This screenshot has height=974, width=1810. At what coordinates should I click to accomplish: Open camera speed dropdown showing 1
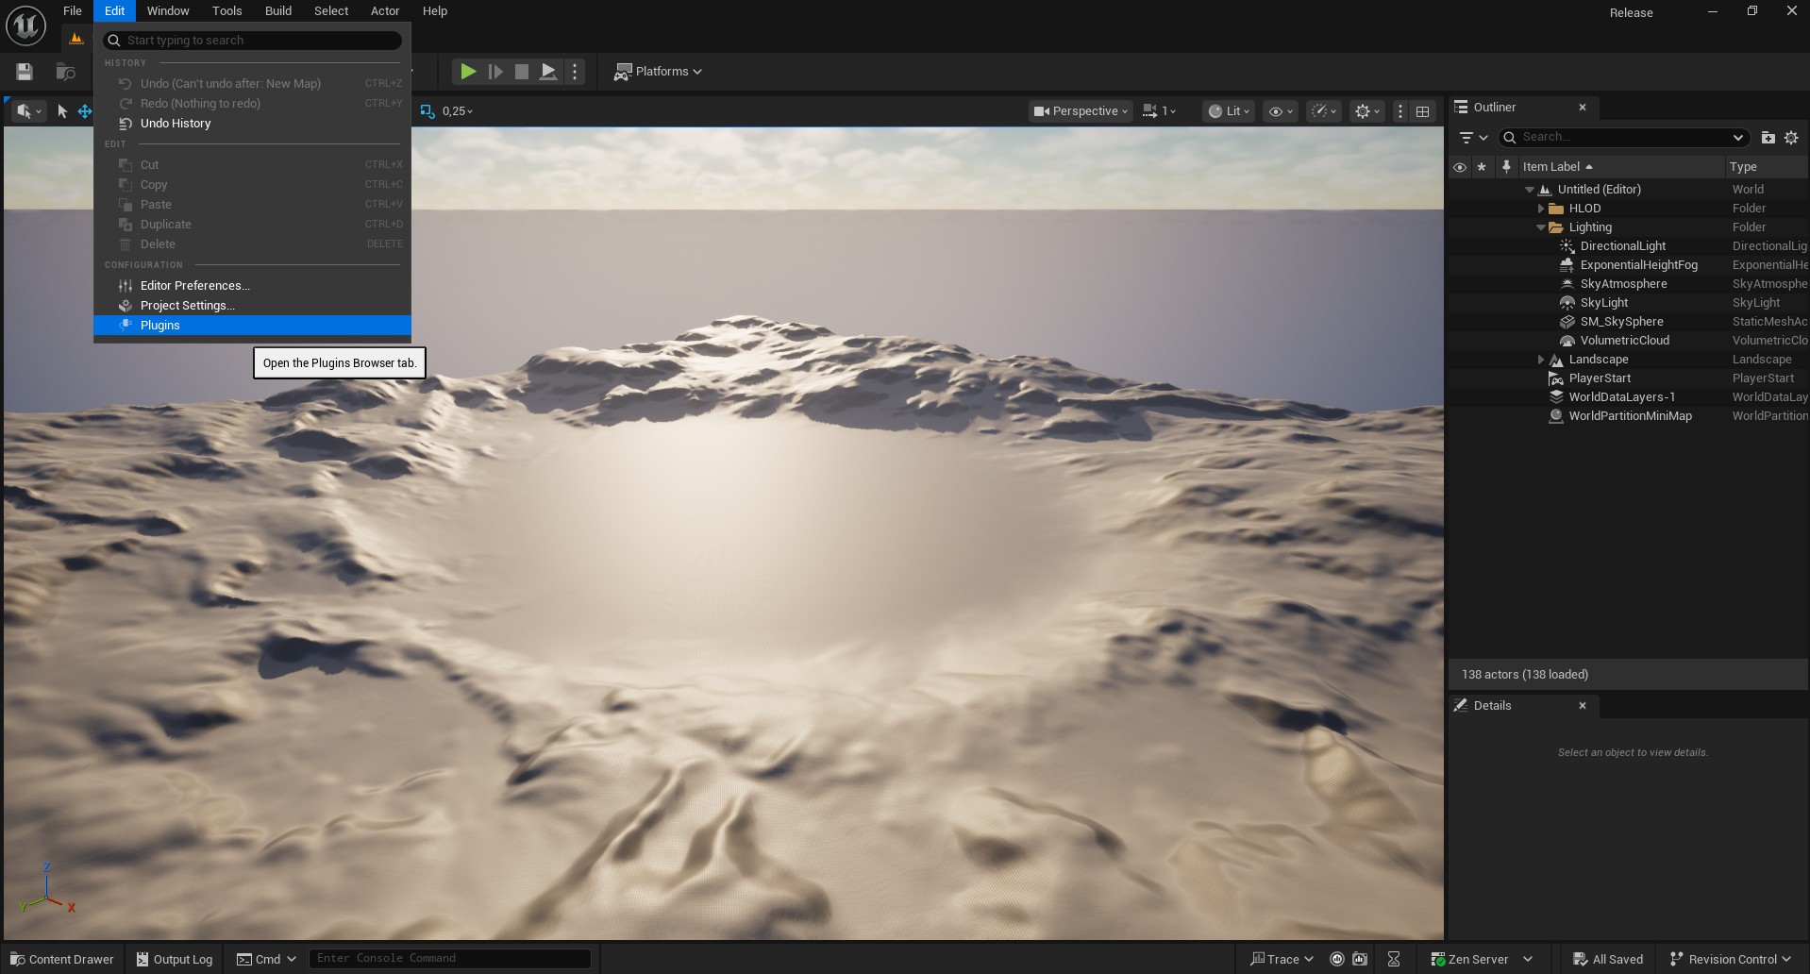pyautogui.click(x=1159, y=111)
